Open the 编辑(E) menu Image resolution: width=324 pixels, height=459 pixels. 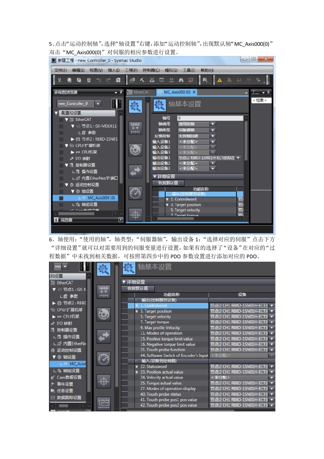[78, 70]
